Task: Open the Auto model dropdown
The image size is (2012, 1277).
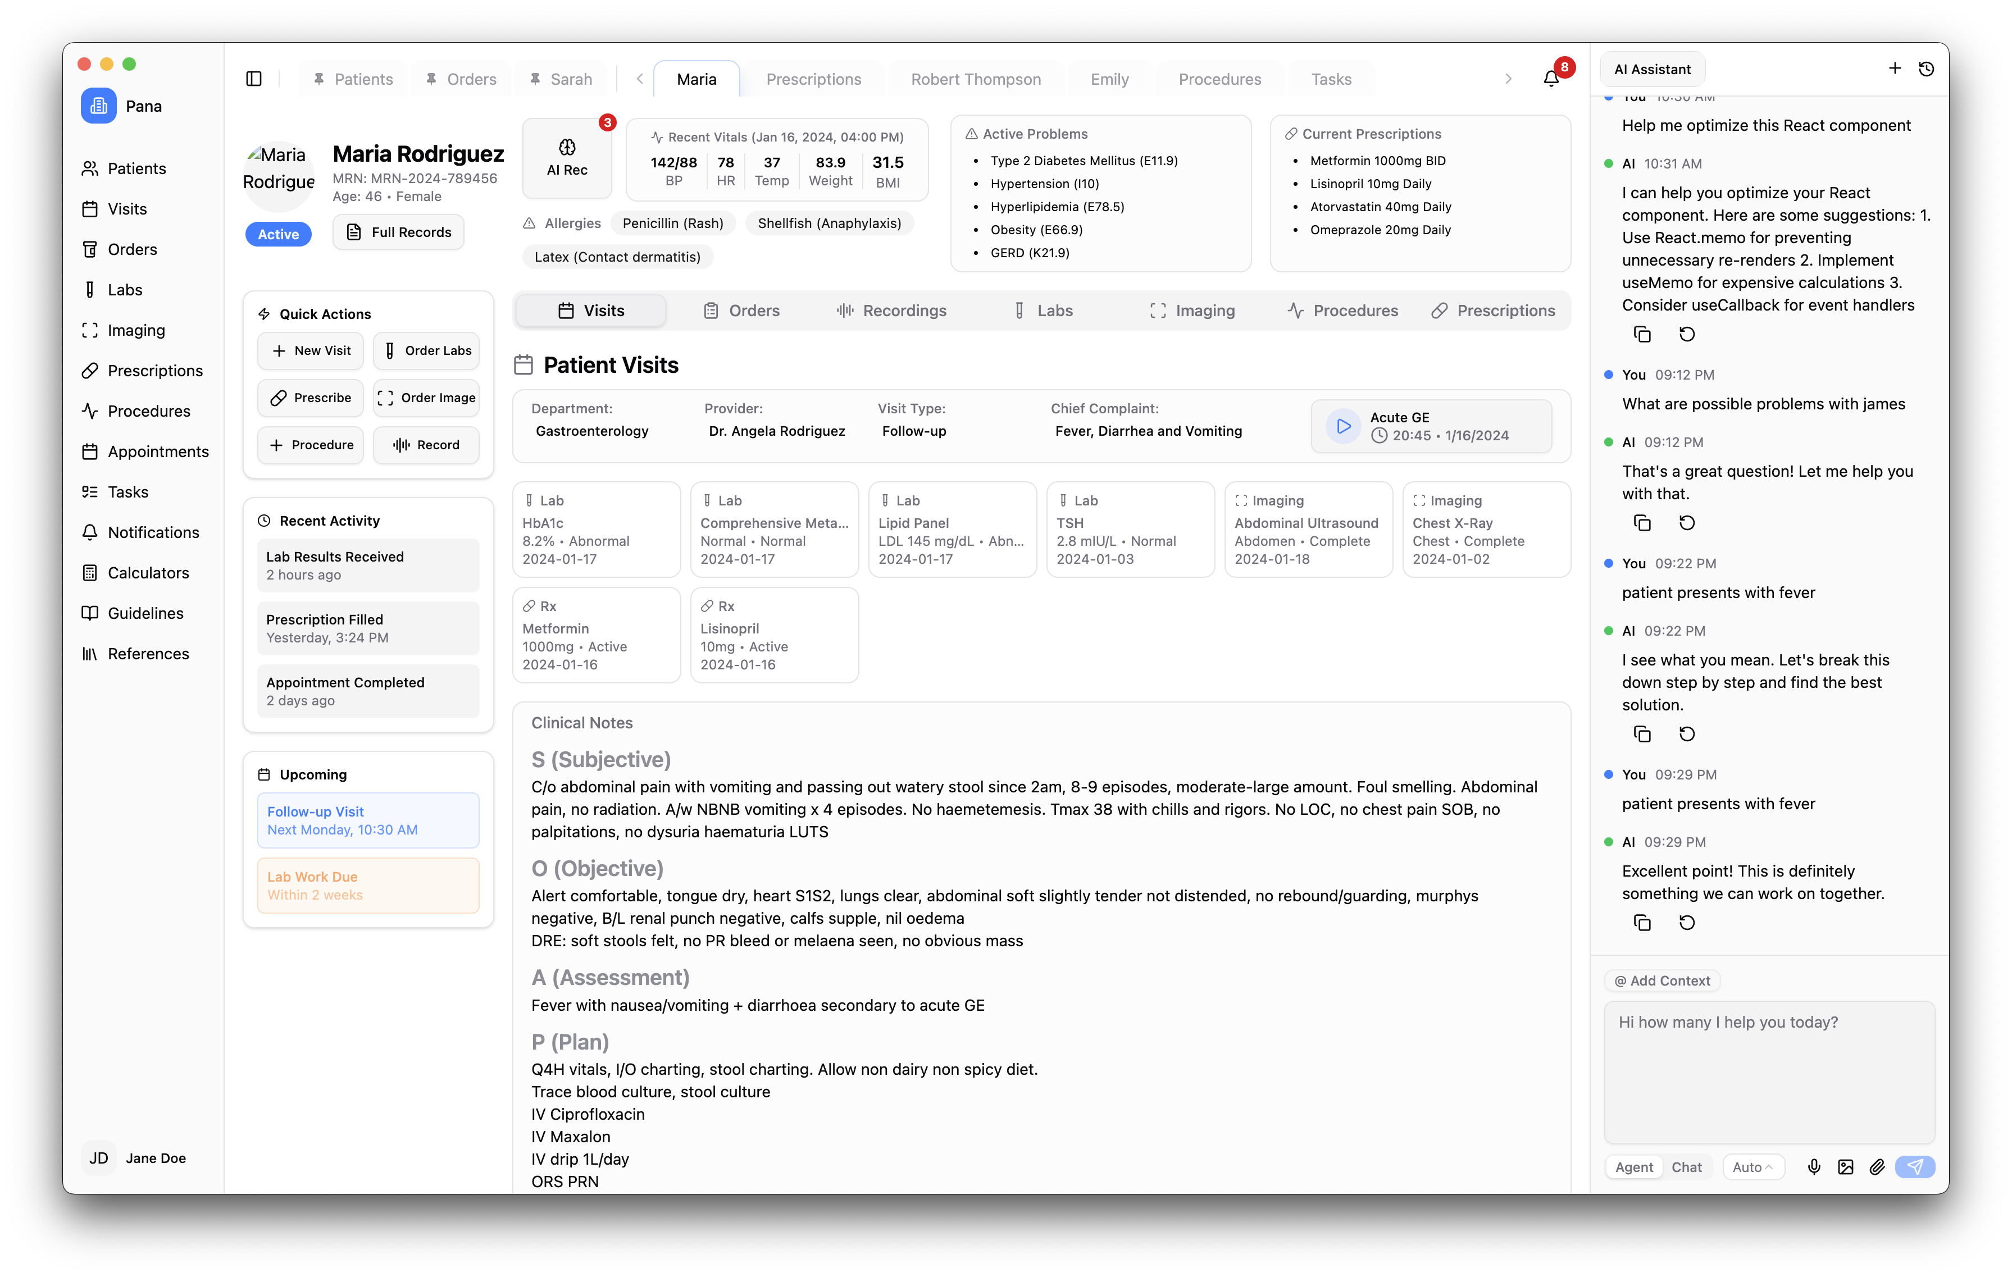Action: (1753, 1167)
